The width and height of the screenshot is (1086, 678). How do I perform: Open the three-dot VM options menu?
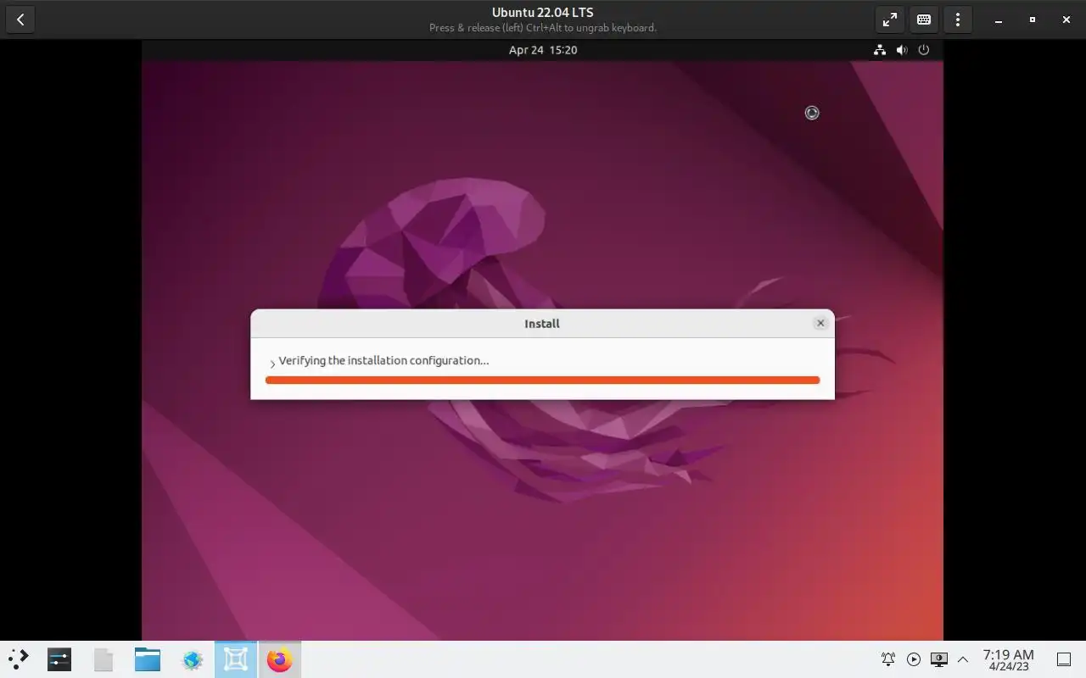point(958,19)
